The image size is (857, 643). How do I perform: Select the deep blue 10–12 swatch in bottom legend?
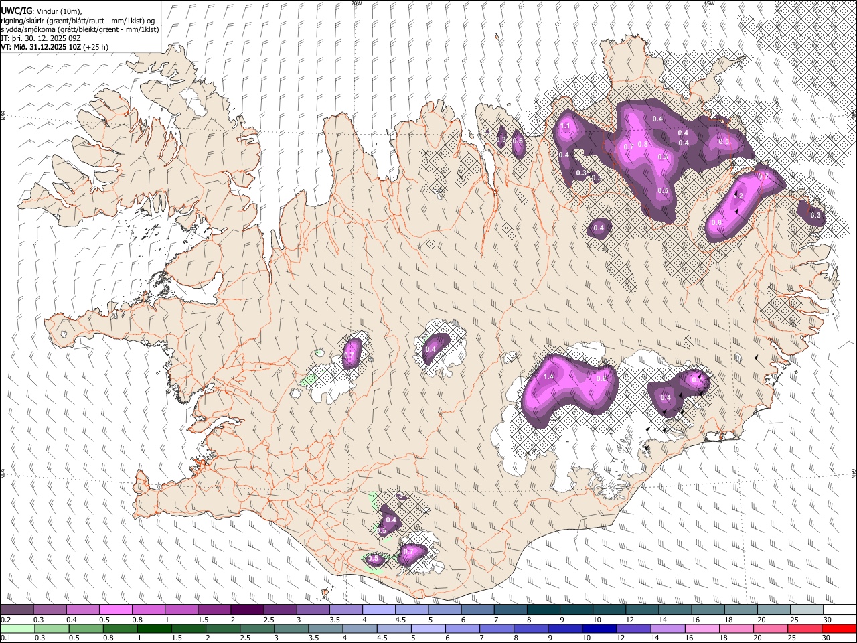[x=599, y=628]
